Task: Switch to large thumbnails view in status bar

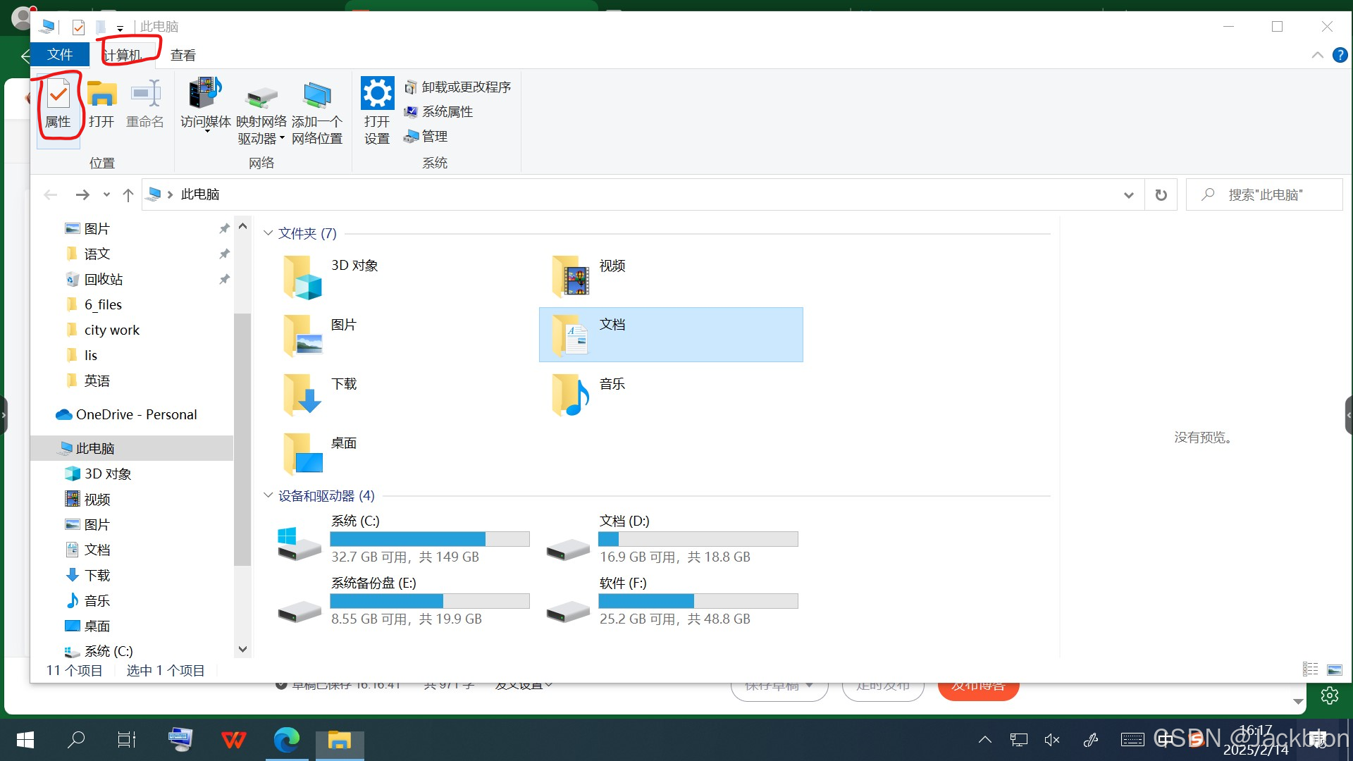Action: (x=1335, y=670)
